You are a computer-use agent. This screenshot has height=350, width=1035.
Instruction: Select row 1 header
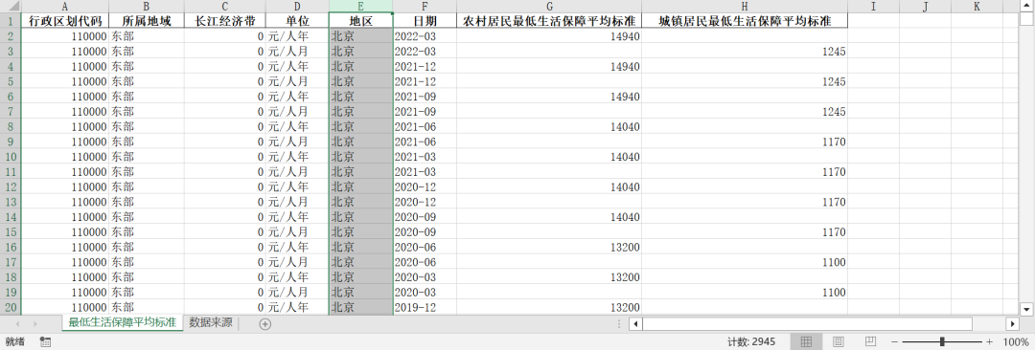coord(11,20)
